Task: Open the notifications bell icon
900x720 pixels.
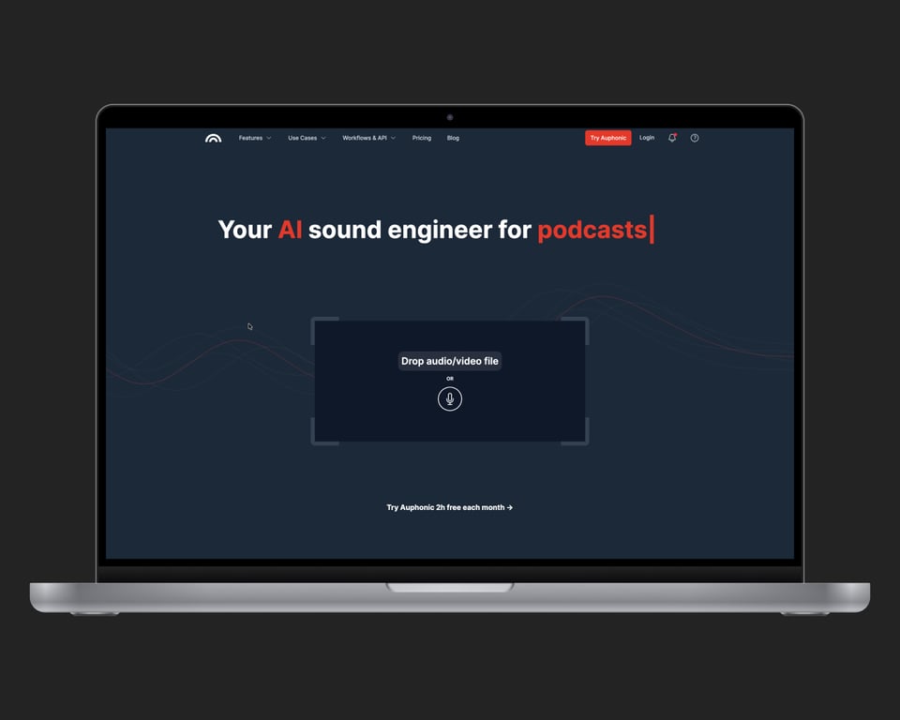Action: point(672,138)
